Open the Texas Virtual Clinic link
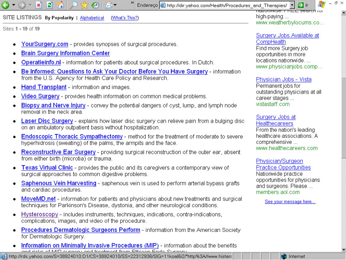This screenshot has height=260, width=346. [x=47, y=168]
